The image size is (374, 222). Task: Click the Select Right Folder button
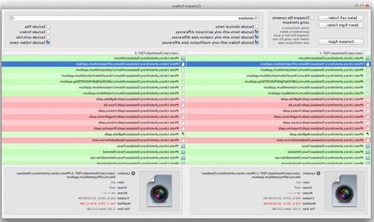[x=341, y=25]
